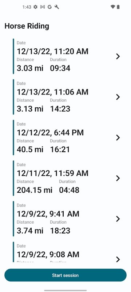Open chevron for 12/13/22 11:06 AM session
This screenshot has width=131, height=292.
pos(118,97)
